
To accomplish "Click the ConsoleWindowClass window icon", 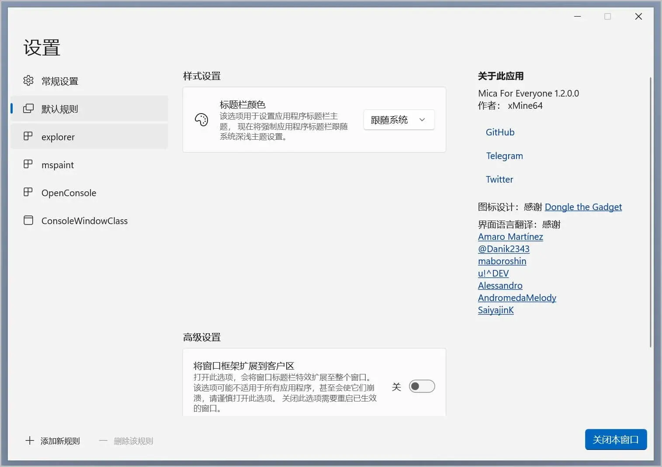I will (28, 220).
